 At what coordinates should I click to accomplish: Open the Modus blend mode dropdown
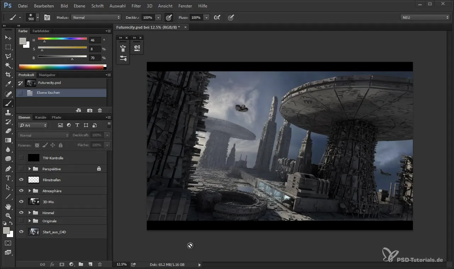96,17
